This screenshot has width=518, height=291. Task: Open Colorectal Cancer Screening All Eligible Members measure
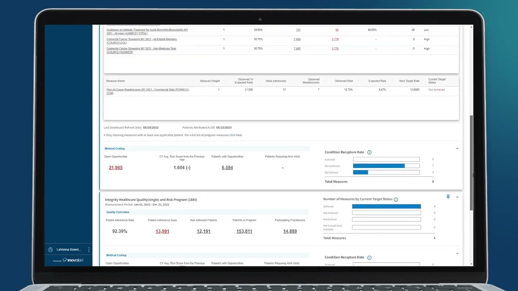pos(142,41)
